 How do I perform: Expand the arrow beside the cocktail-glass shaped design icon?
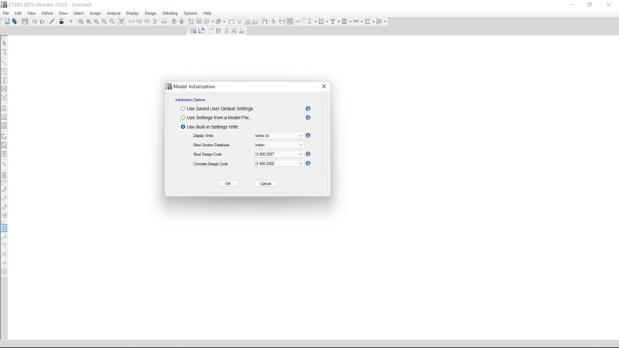point(339,22)
